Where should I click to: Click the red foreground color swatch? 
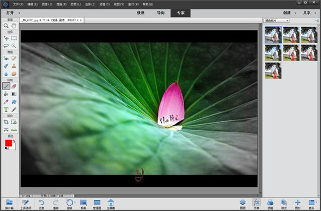pyautogui.click(x=8, y=143)
